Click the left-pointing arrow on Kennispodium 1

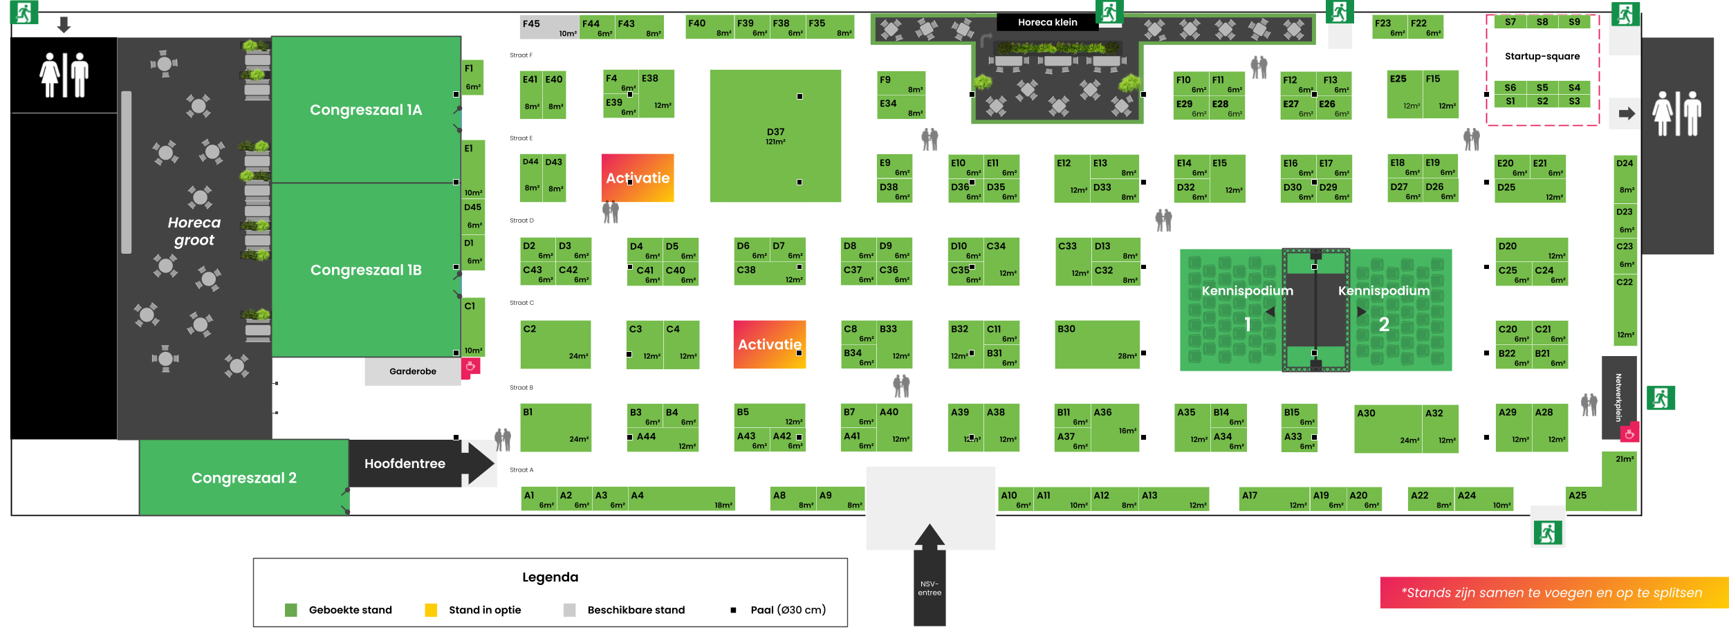click(x=1270, y=312)
